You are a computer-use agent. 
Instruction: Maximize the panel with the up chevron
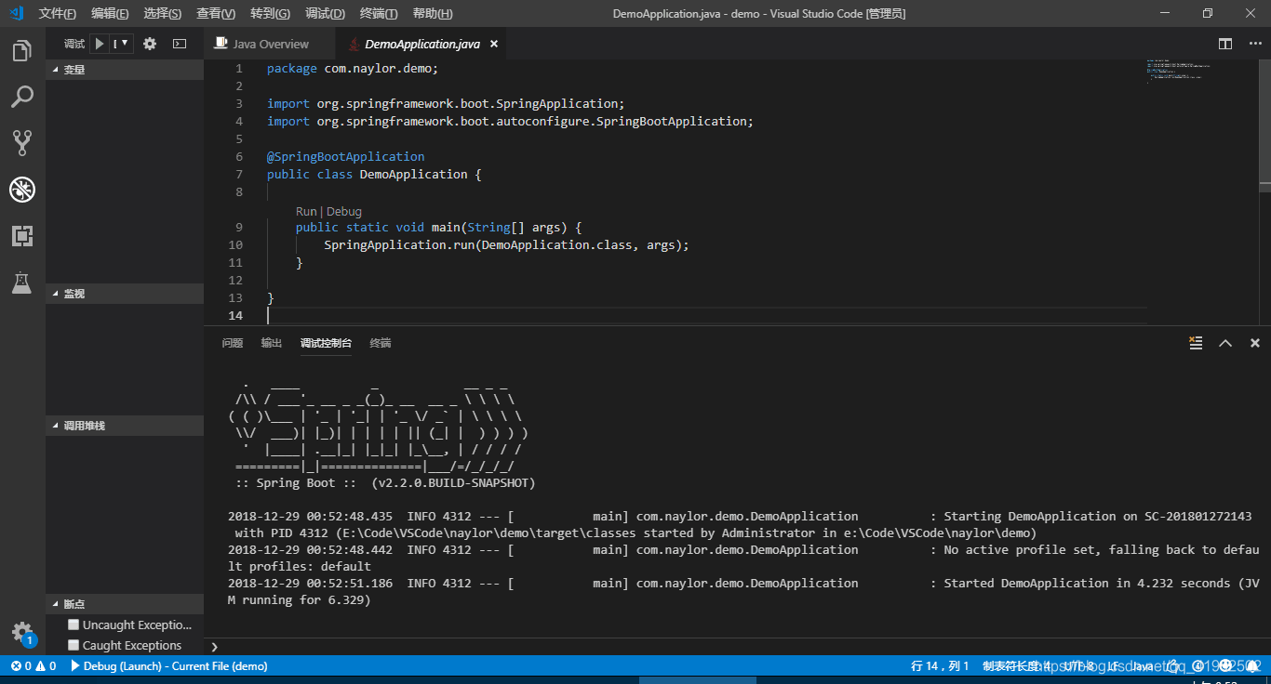1225,343
